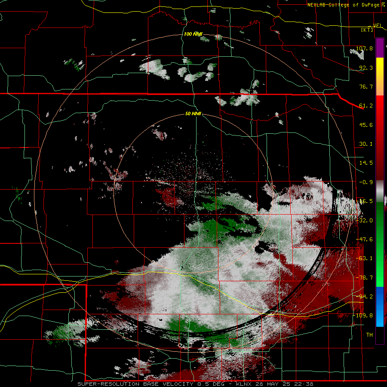
Task: Click the [KT] units label
Action: (367, 30)
